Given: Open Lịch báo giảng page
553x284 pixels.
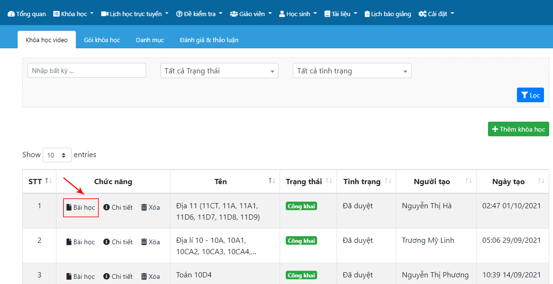Looking at the screenshot, I should tap(388, 14).
